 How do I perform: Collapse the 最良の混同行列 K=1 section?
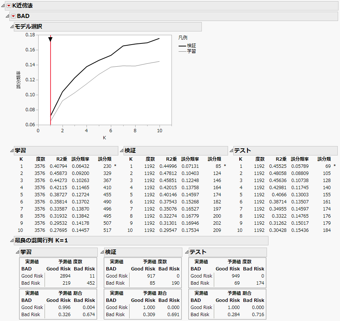(x=12, y=240)
